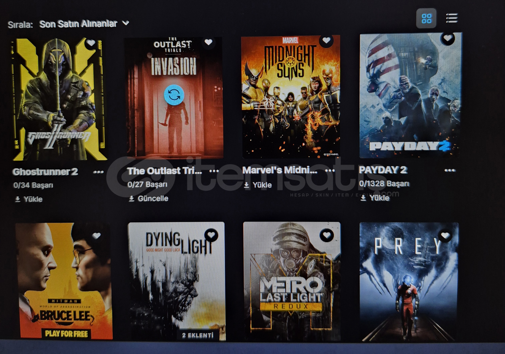This screenshot has width=505, height=354.
Task: Open PAYDAY 2 three-dot options menu
Action: (x=450, y=170)
